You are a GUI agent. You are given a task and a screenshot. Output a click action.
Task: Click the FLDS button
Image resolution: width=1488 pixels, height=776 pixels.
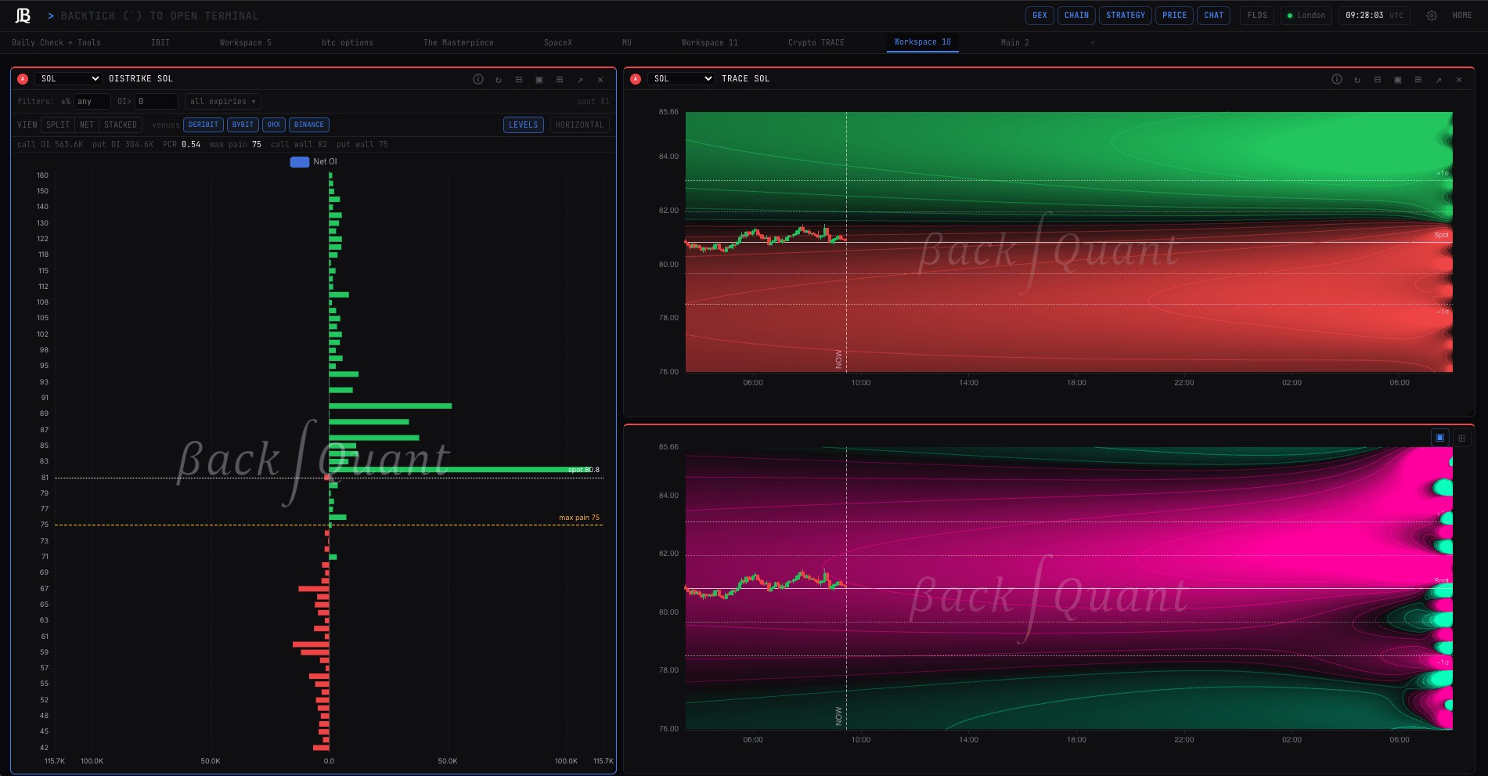click(x=1257, y=16)
